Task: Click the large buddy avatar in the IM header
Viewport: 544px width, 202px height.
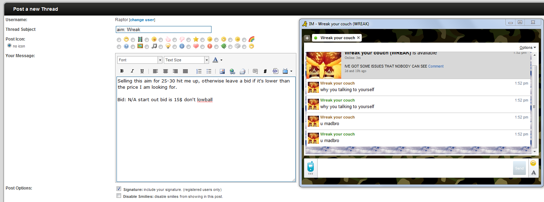Action: [x=323, y=65]
